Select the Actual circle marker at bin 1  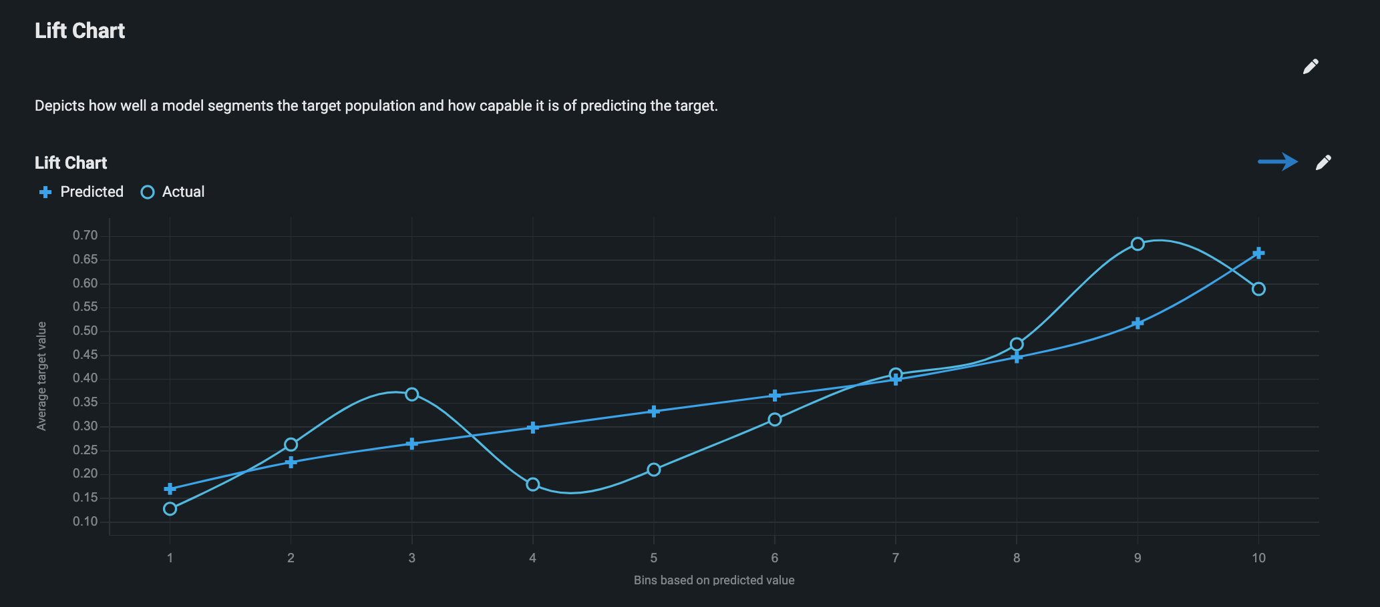[x=170, y=509]
